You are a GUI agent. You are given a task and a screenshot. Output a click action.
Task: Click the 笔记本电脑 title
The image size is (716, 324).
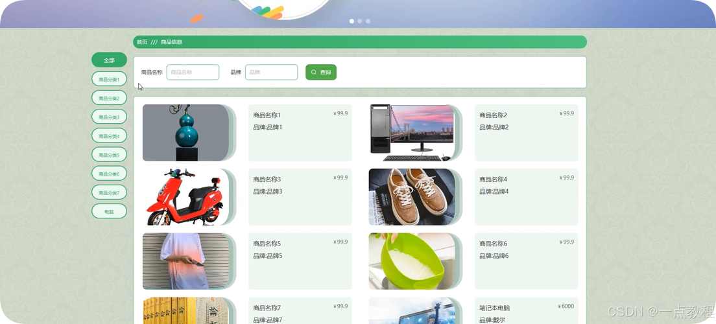tap(495, 308)
